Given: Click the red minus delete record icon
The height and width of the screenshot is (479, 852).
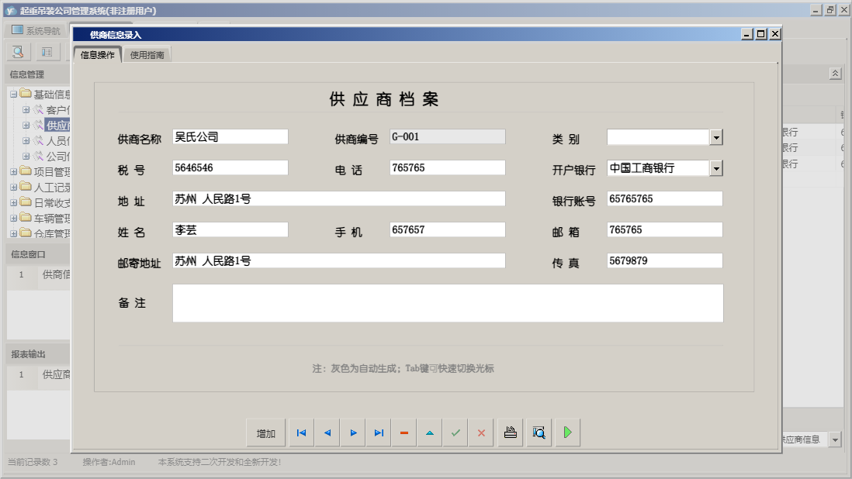Looking at the screenshot, I should tap(404, 432).
